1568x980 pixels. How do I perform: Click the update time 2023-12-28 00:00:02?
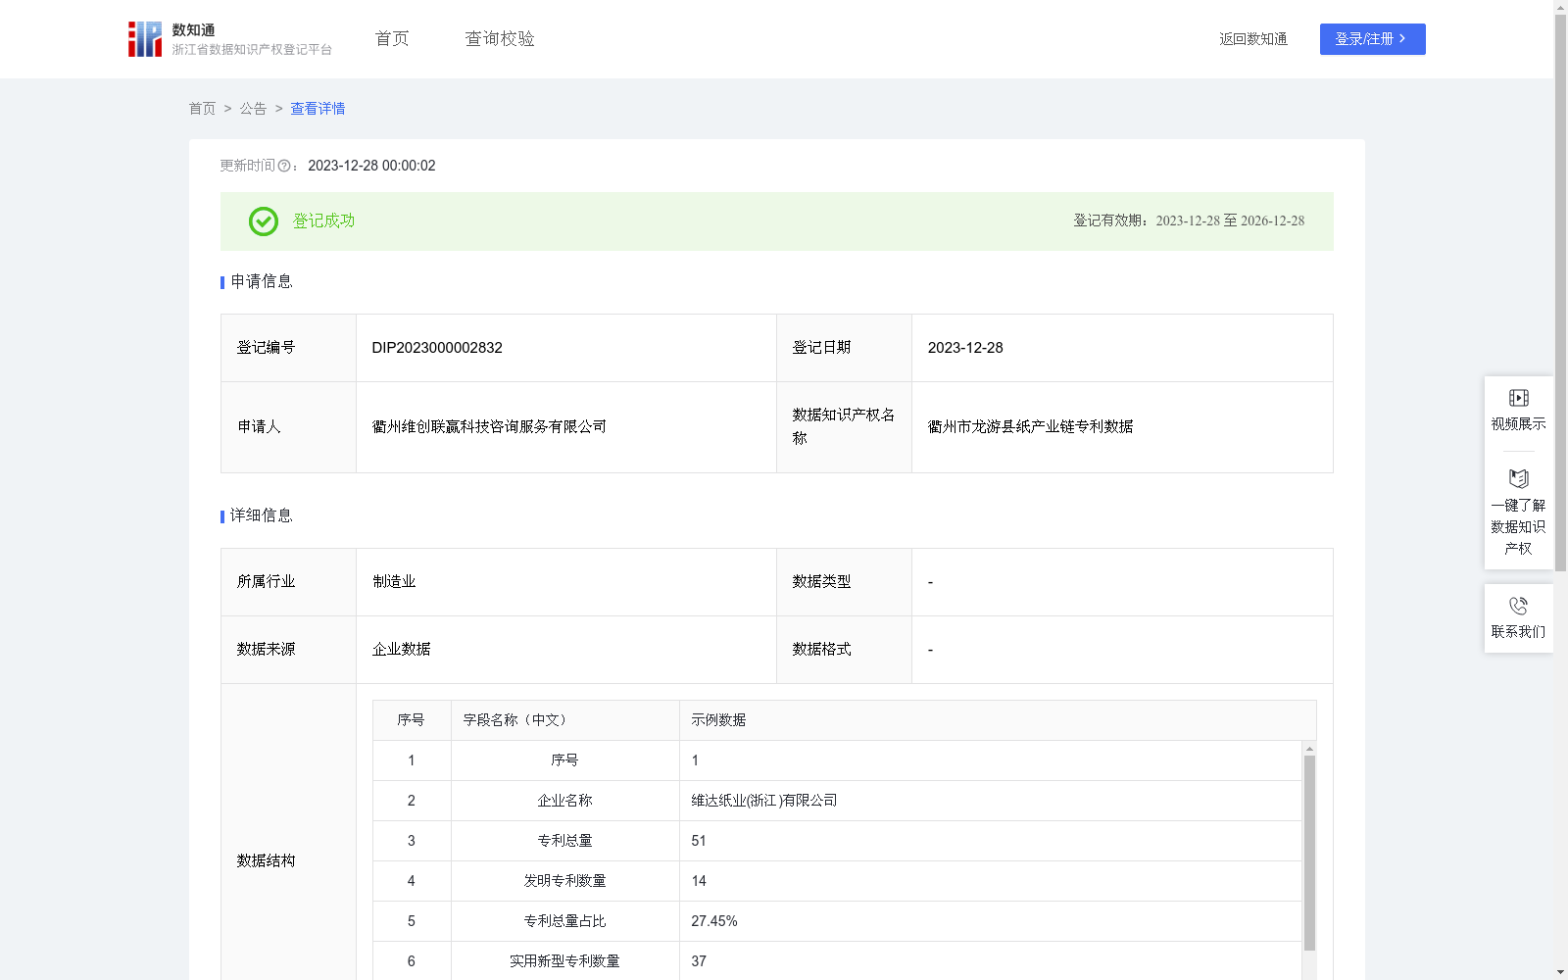pyautogui.click(x=371, y=166)
